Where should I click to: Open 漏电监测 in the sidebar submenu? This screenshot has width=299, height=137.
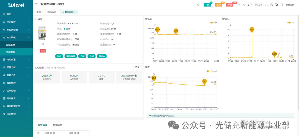16,45
